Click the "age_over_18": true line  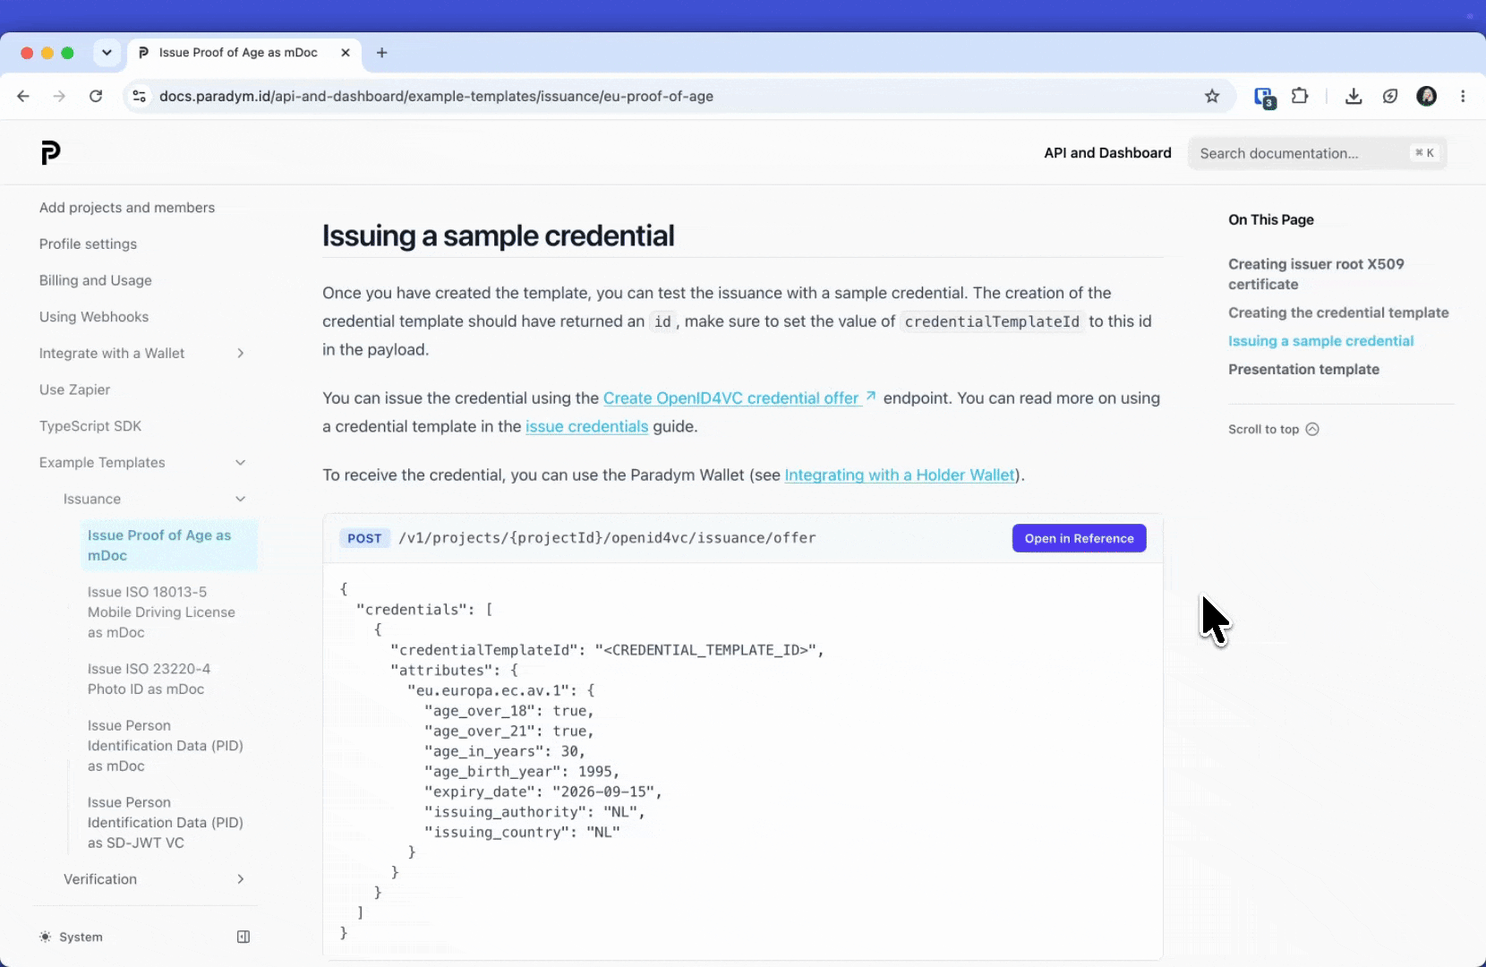[x=509, y=711]
